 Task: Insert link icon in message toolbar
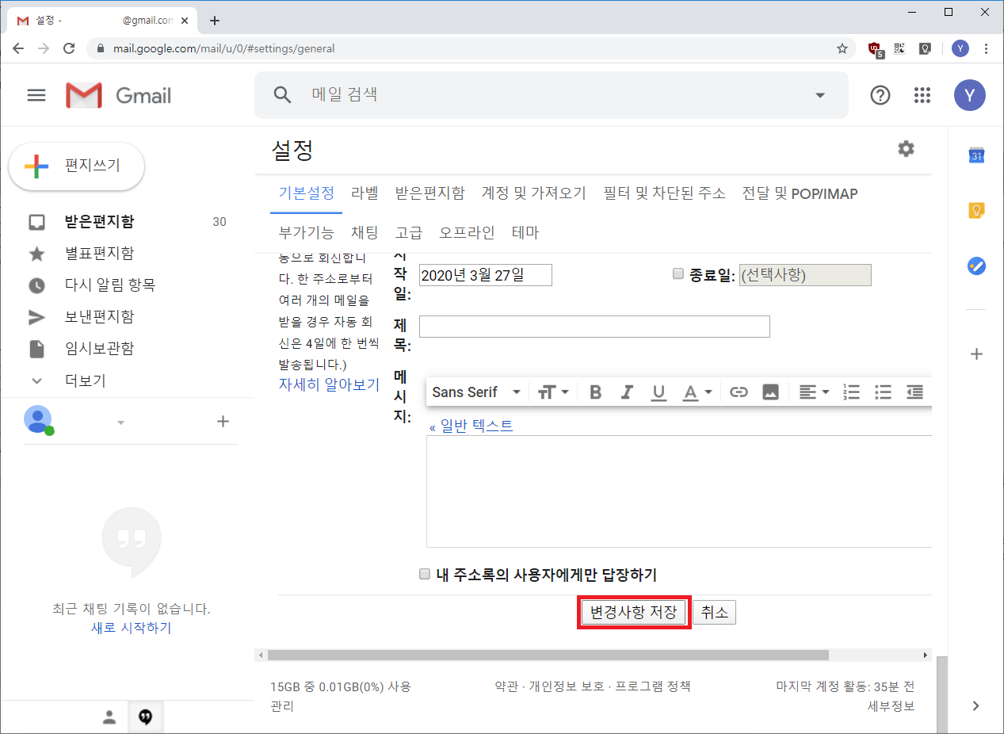click(x=739, y=392)
